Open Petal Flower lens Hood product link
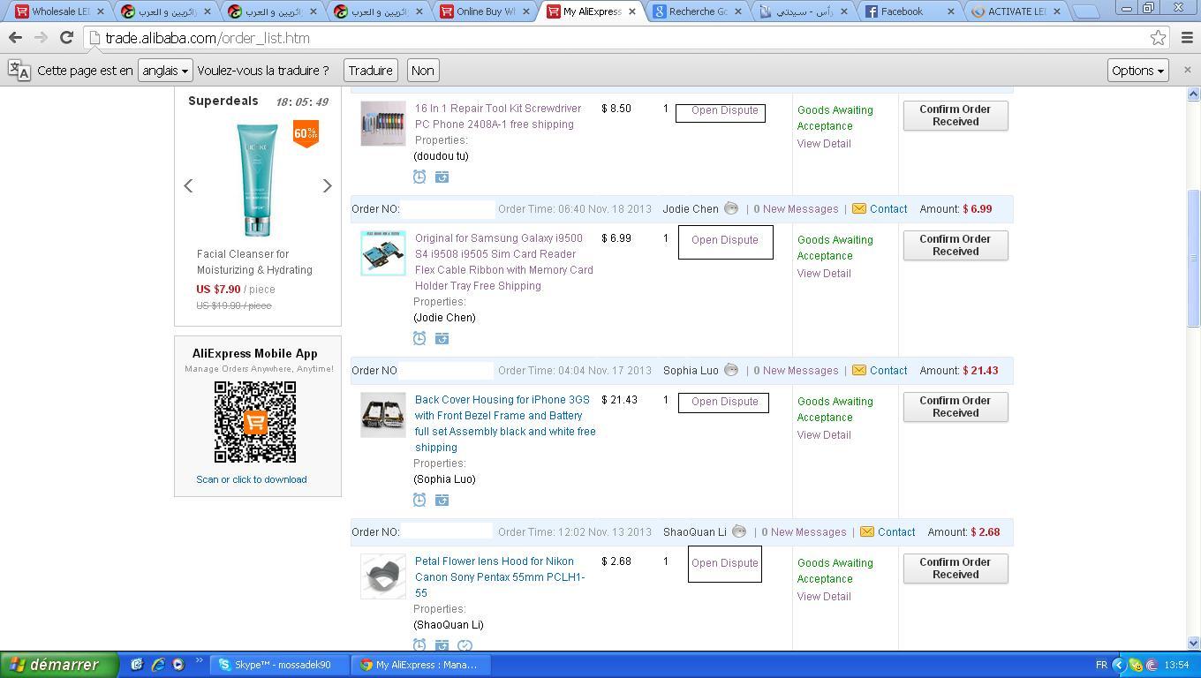1201x678 pixels. pos(500,577)
